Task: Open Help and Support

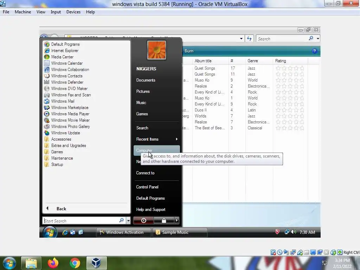Action: pyautogui.click(x=150, y=210)
